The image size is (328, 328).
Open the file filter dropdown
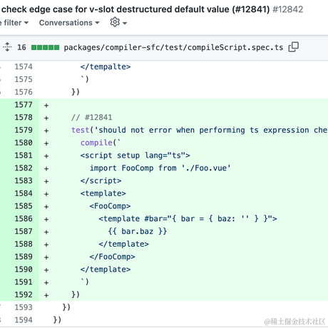[x=14, y=23]
